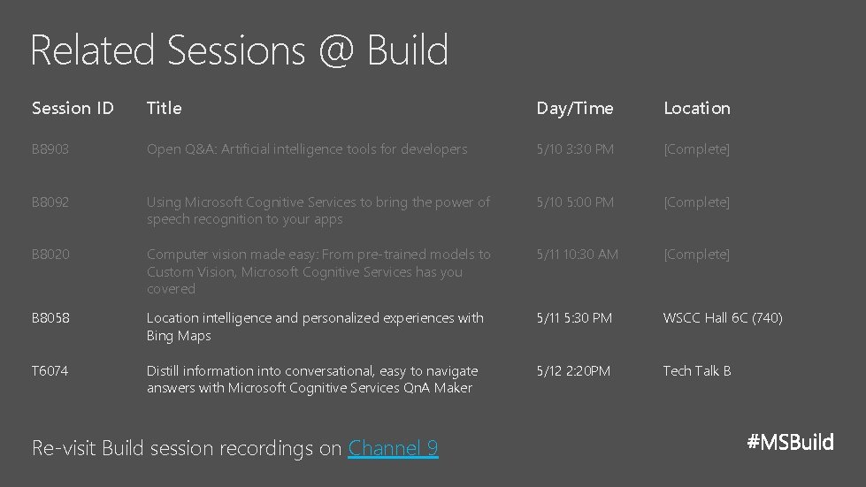This screenshot has height=487, width=866.
Task: Click the 5/12 2:20PM time entry
Action: point(572,371)
